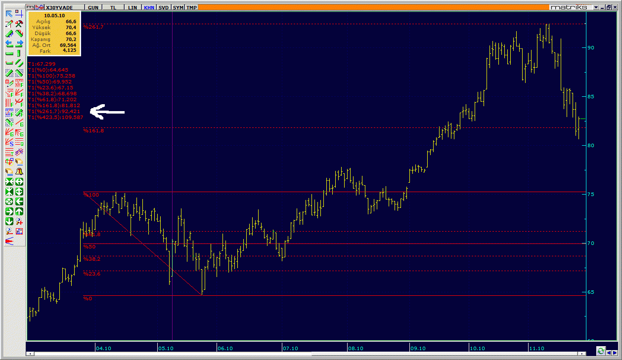Click the alarm bell icon

click(x=19, y=172)
